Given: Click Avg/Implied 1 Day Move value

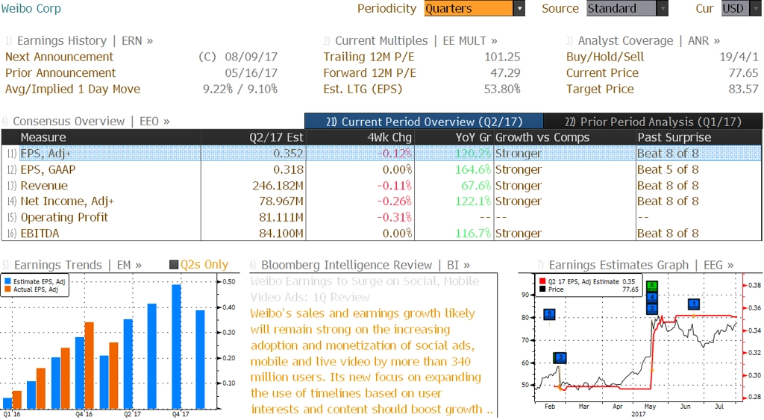Looking at the screenshot, I should point(240,89).
